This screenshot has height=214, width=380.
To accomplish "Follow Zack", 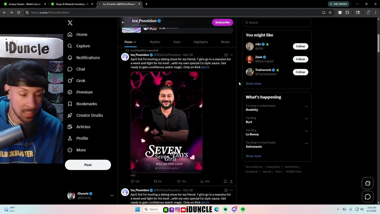I will (x=300, y=59).
